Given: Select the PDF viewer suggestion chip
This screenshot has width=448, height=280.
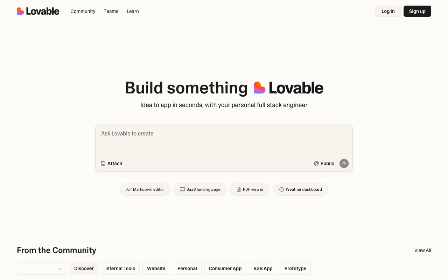Looking at the screenshot, I should (250, 189).
